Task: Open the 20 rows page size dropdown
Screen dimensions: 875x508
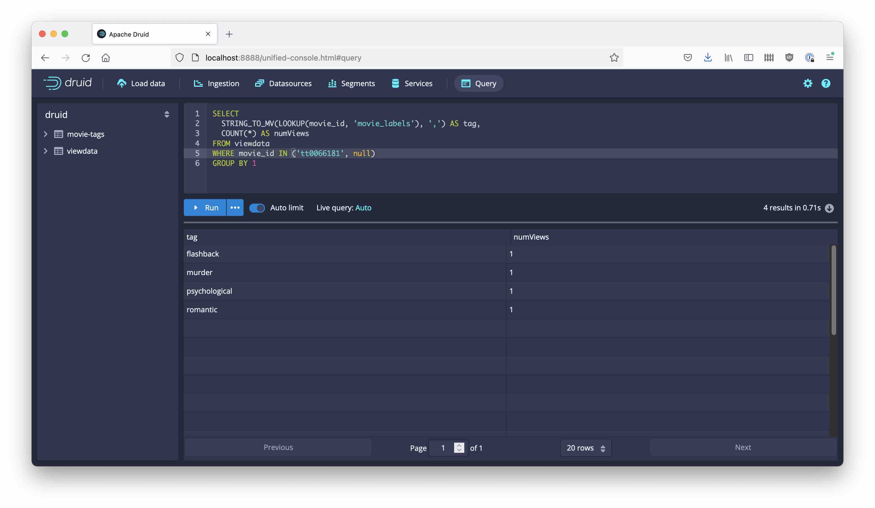Action: [585, 448]
